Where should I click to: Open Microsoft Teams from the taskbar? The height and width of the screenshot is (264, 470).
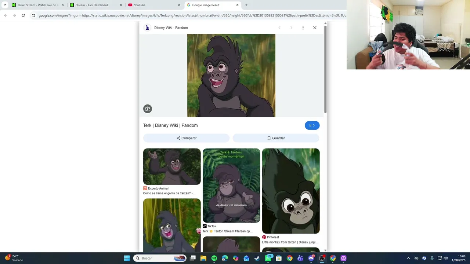(300, 258)
